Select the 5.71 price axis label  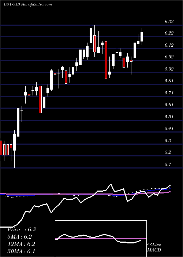pyautogui.click(x=169, y=93)
